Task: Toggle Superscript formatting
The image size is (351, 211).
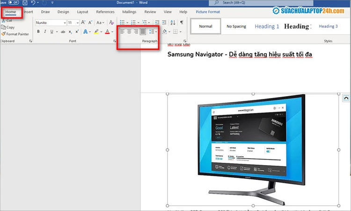Action: 77,31
